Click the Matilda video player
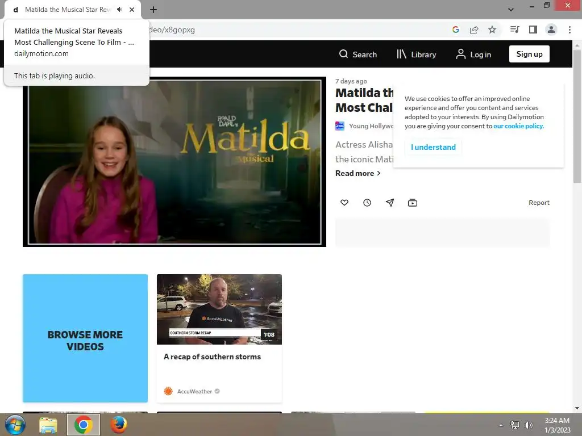 174,162
